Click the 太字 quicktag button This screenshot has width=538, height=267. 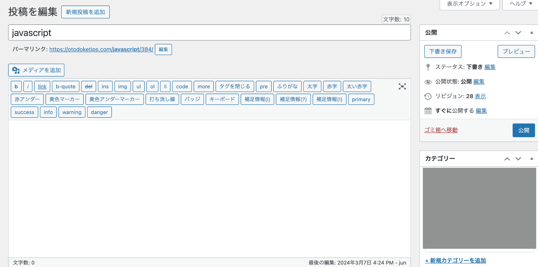click(x=312, y=87)
